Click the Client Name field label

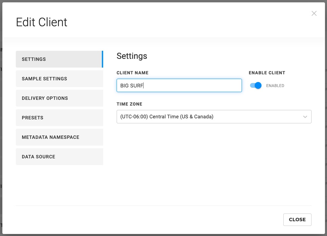tap(132, 73)
